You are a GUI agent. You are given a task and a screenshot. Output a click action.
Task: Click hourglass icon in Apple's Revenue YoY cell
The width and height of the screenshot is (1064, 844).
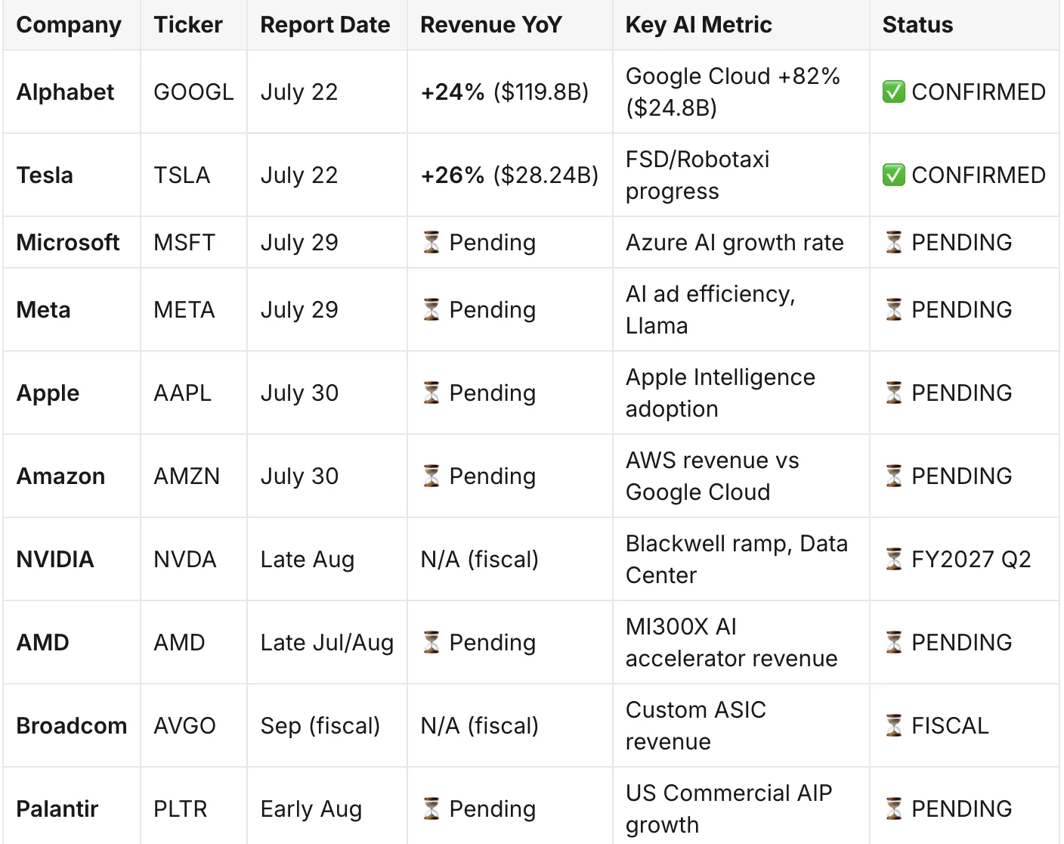tap(431, 393)
